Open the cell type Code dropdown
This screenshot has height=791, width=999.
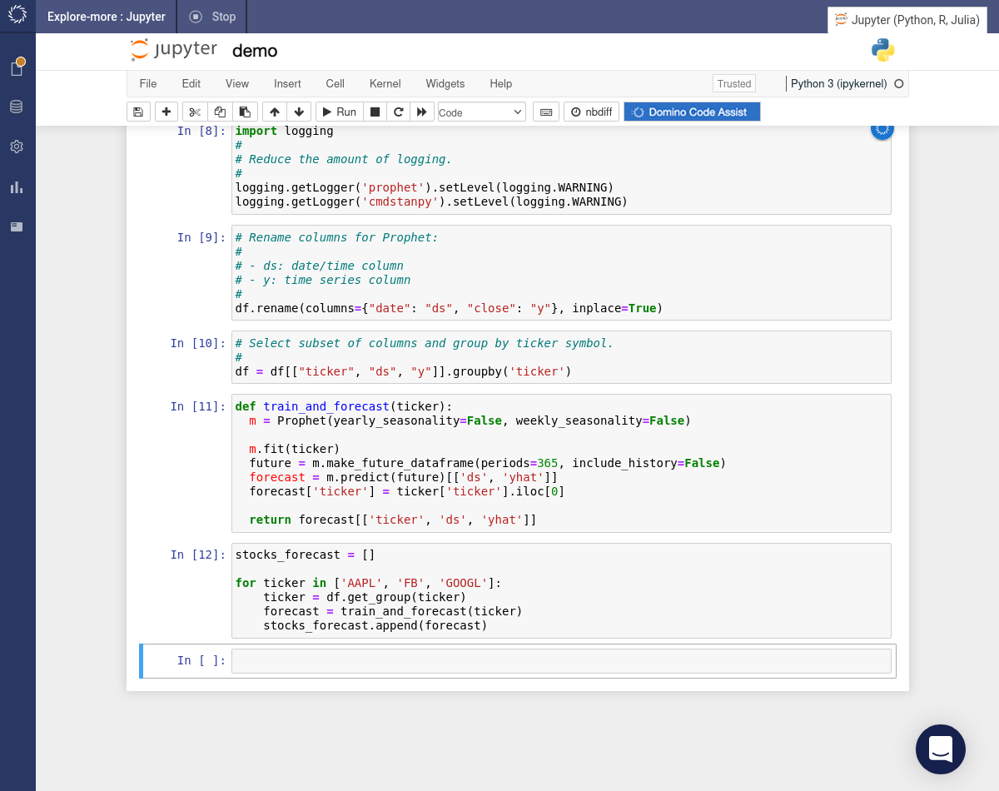pos(482,112)
